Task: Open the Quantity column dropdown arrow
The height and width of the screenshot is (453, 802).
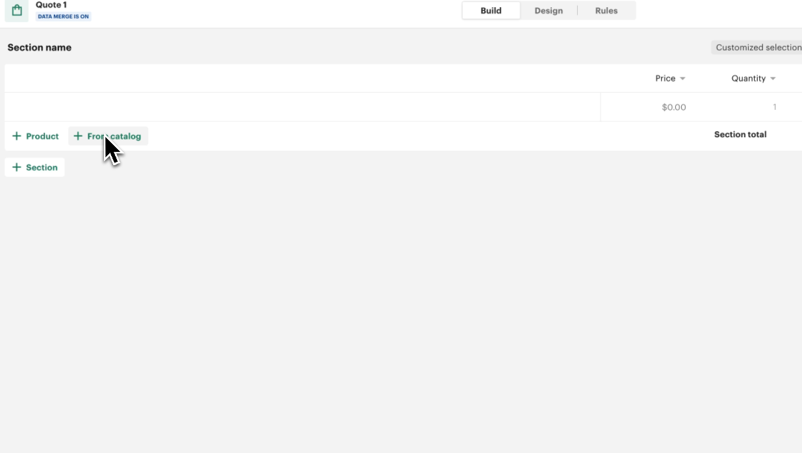Action: 773,79
